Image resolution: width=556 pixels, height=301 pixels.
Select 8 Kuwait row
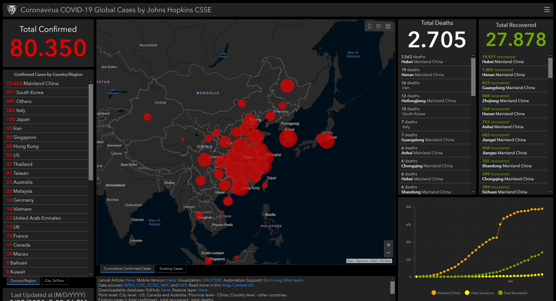click(x=46, y=272)
